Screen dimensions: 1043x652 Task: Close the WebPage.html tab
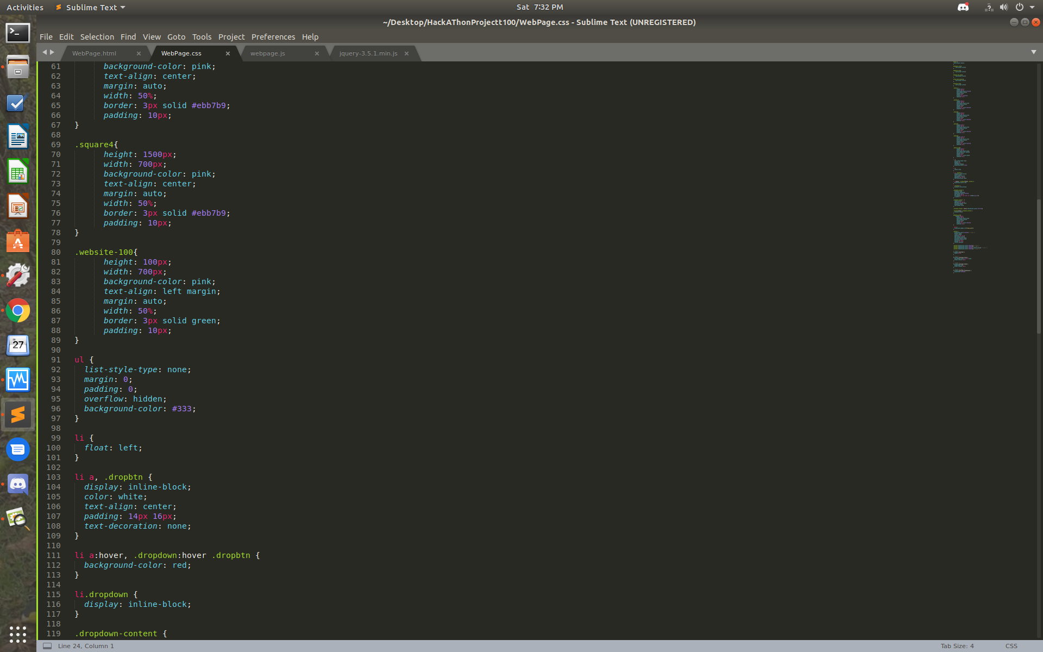pos(139,53)
